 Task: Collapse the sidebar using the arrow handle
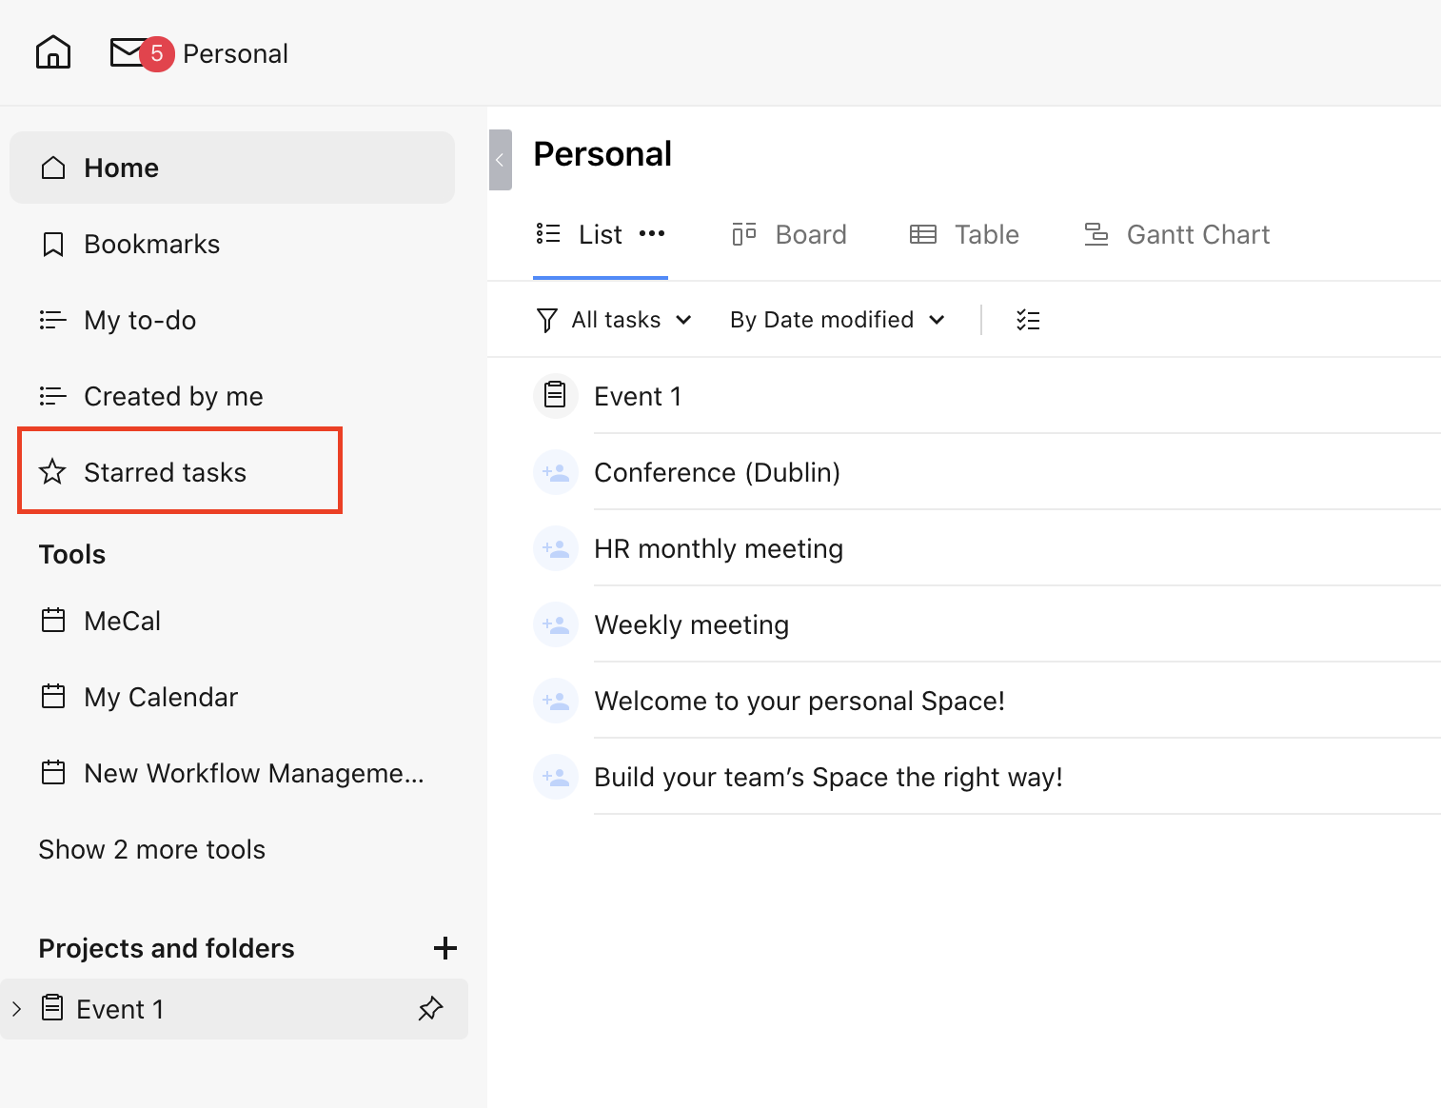tap(500, 160)
